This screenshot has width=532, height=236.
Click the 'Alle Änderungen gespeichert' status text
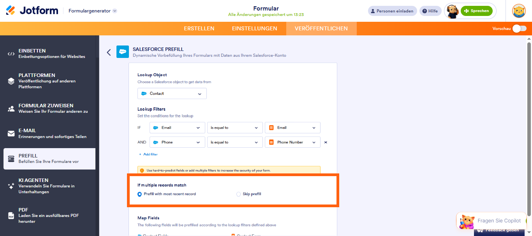[x=266, y=15]
